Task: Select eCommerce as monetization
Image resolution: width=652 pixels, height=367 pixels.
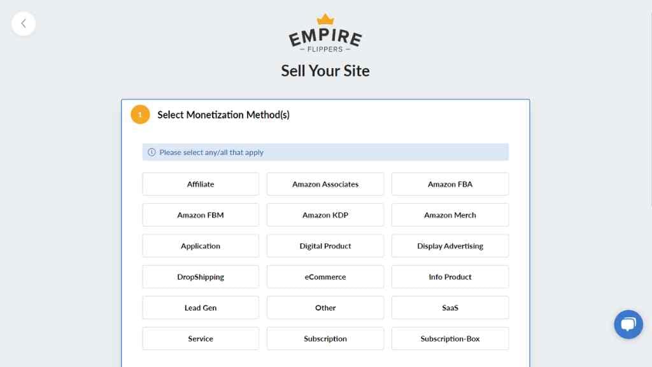Action: pyautogui.click(x=325, y=277)
